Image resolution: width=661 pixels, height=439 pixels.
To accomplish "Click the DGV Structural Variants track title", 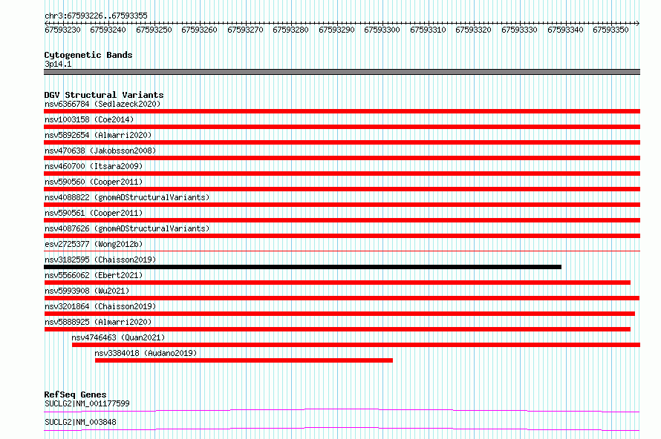I will (x=104, y=95).
